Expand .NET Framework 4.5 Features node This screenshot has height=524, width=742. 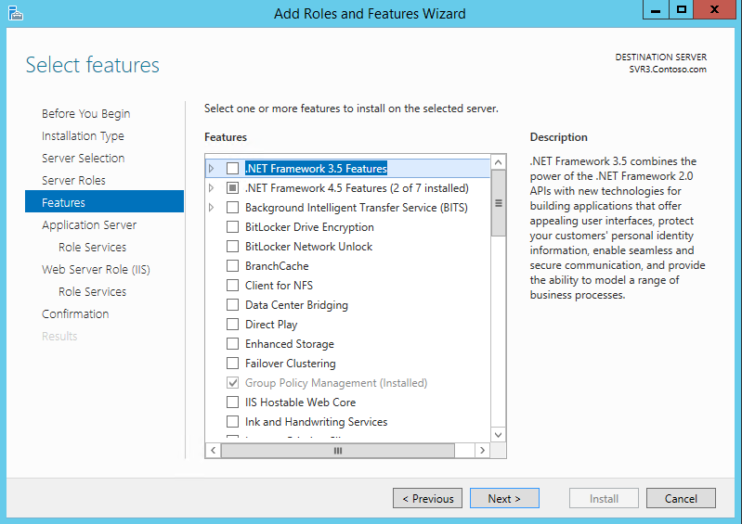coord(211,188)
